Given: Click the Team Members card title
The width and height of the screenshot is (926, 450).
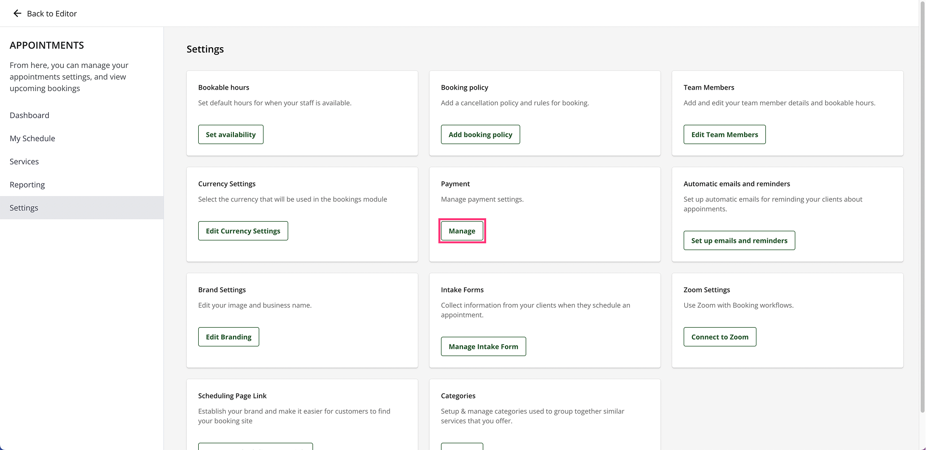Looking at the screenshot, I should tap(708, 87).
